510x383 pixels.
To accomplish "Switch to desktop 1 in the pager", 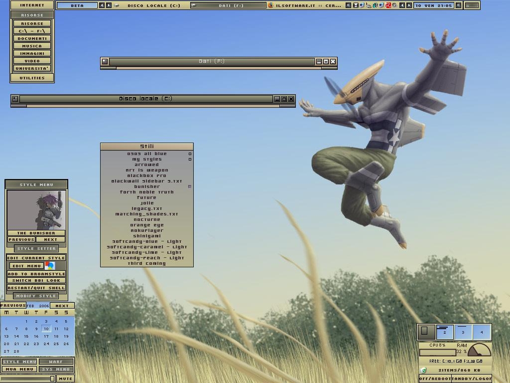I will click(426, 332).
